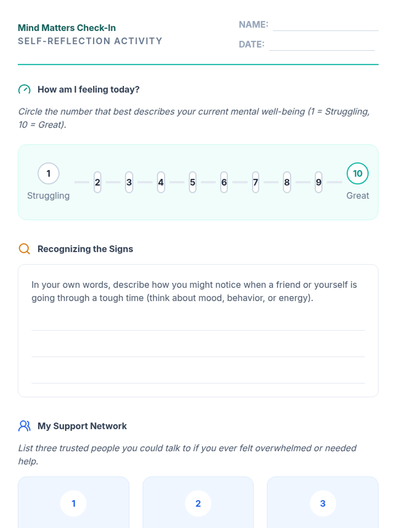Pick number 9 on the rating scale
This screenshot has width=396, height=528.
(x=318, y=182)
